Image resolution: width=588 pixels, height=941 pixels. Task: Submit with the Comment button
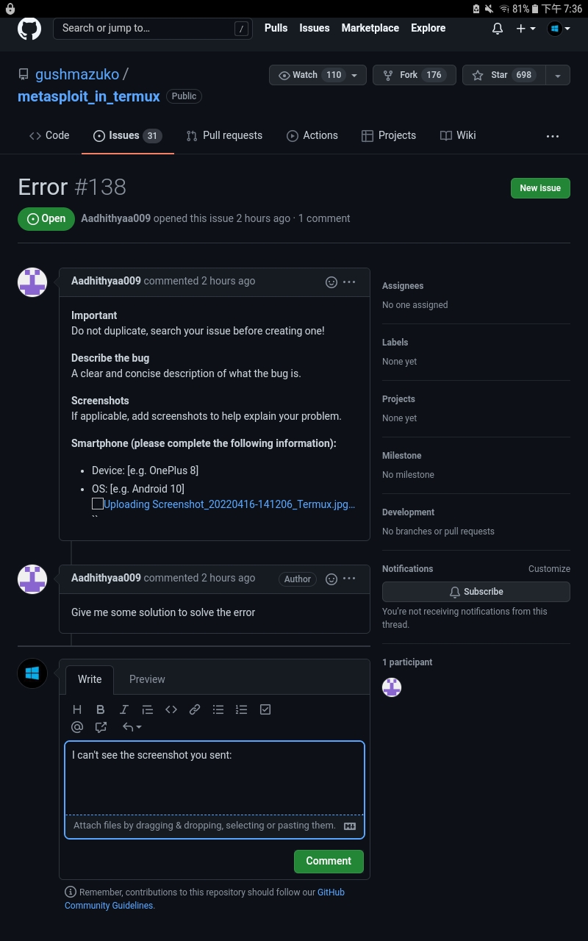point(329,861)
